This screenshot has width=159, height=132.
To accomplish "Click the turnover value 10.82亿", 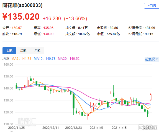I will (84, 34).
